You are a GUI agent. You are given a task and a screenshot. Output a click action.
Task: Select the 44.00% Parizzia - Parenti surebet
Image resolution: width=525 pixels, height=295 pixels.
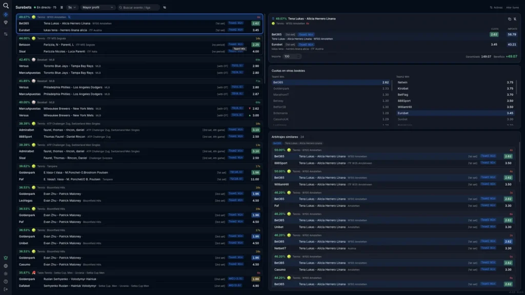[139, 45]
